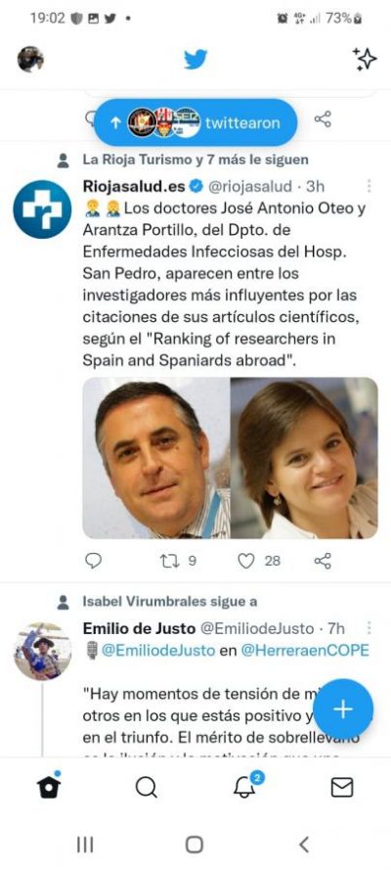Image resolution: width=391 pixels, height=870 pixels.
Task: Retweet the Riojasalud tweet
Action: pos(178,561)
